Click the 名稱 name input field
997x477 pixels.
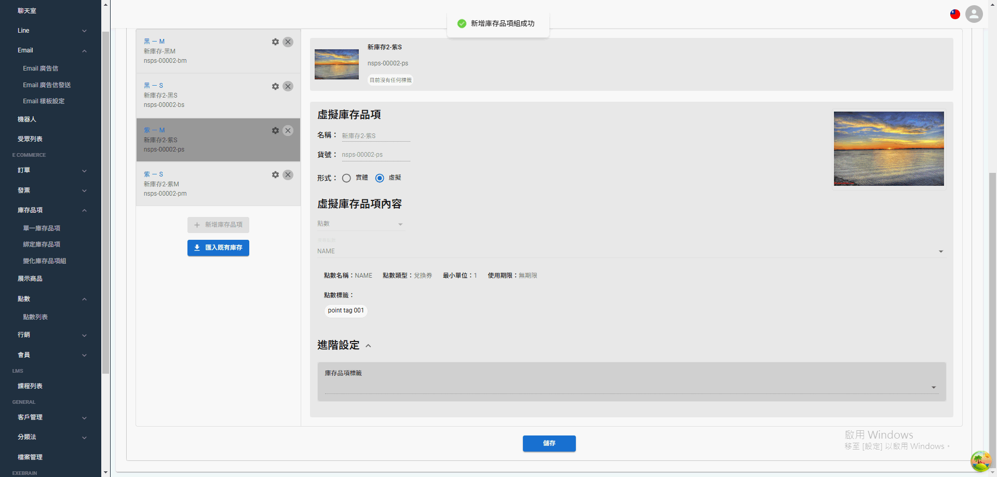click(376, 136)
